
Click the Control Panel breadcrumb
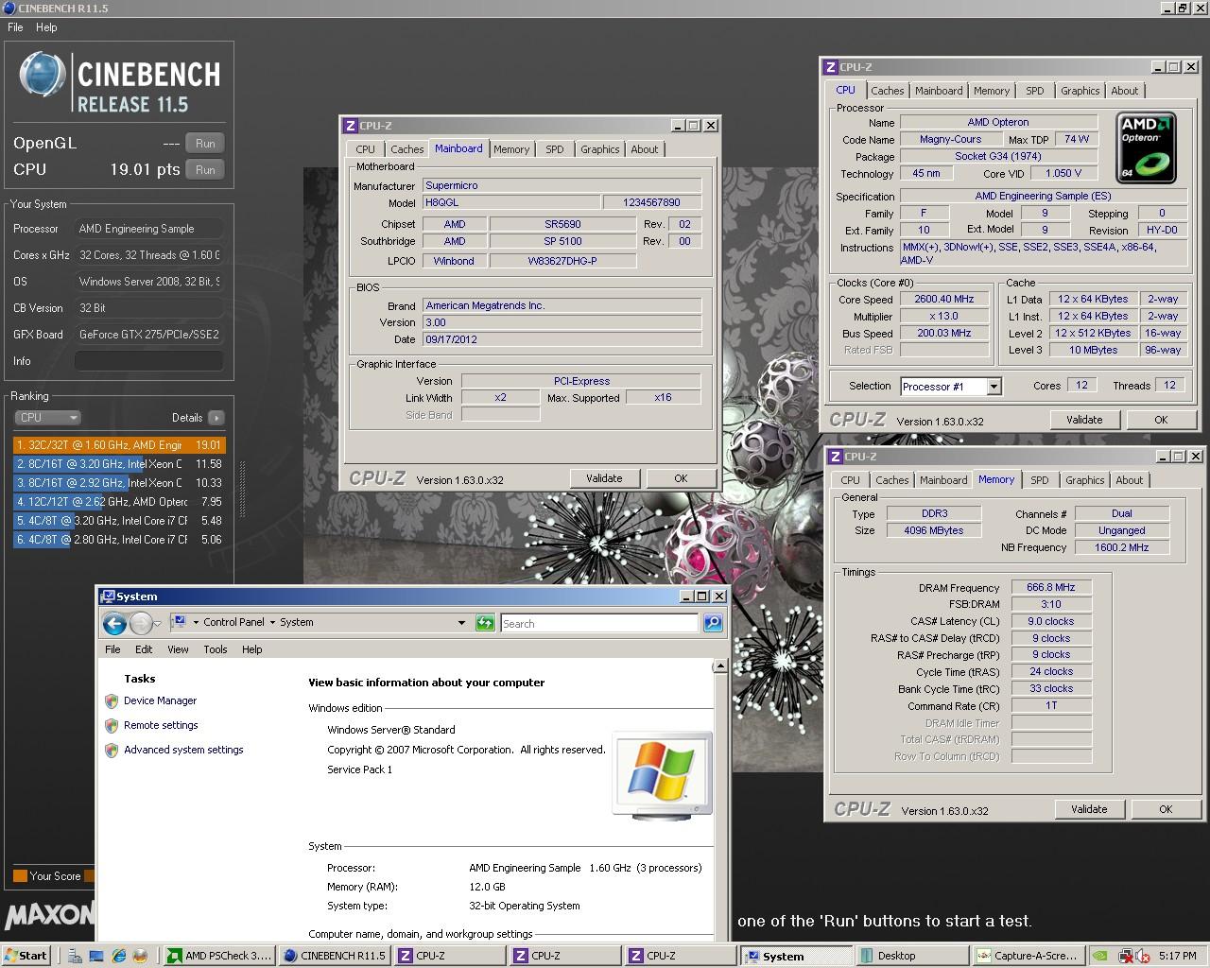[234, 623]
